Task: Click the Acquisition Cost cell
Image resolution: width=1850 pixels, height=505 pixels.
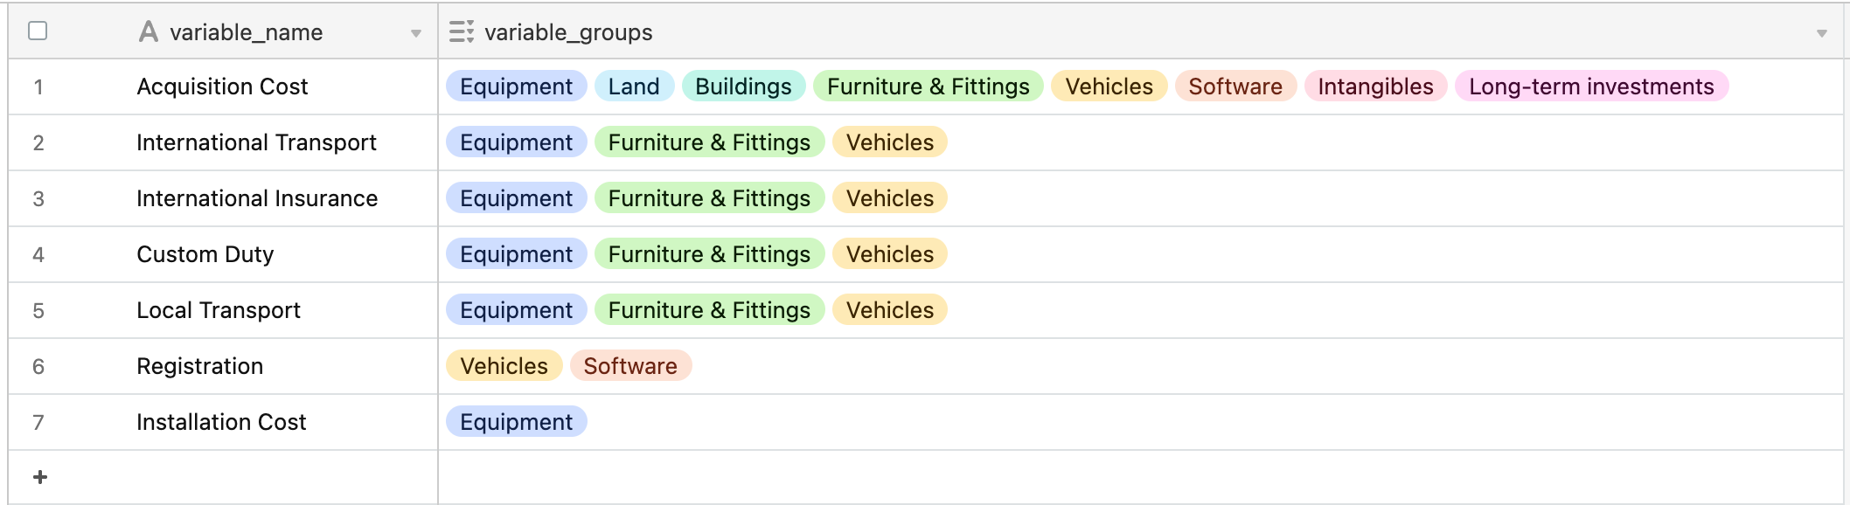Action: [223, 86]
